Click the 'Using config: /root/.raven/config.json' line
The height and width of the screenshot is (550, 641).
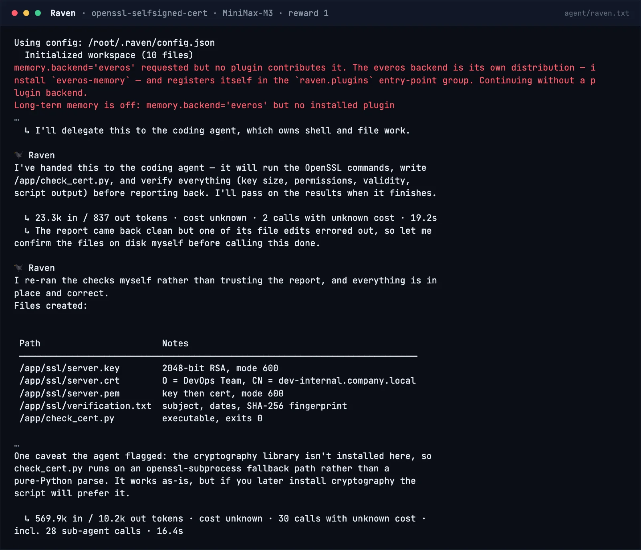pyautogui.click(x=115, y=42)
